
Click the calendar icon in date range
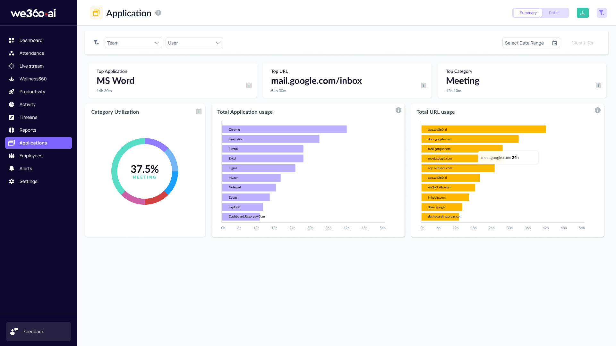(554, 43)
